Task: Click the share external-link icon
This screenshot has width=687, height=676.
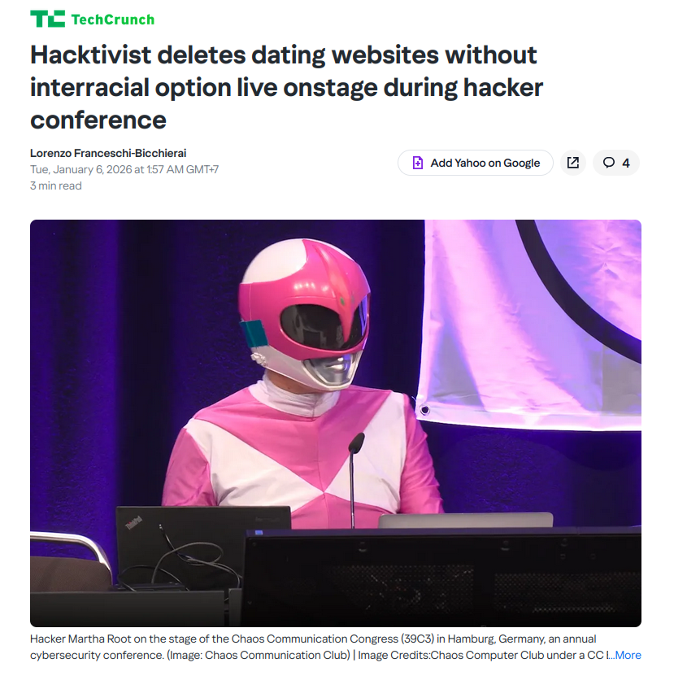Action: [x=573, y=163]
